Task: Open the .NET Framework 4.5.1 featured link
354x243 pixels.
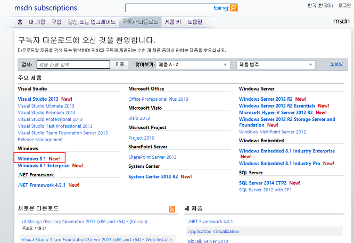Action: click(x=42, y=185)
